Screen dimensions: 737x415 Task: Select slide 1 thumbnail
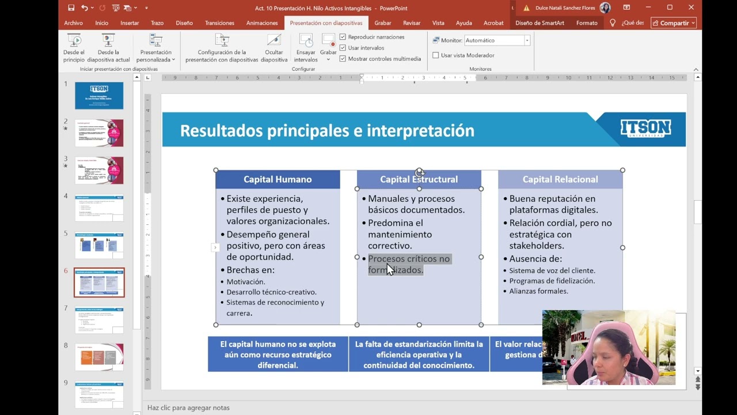pyautogui.click(x=99, y=96)
